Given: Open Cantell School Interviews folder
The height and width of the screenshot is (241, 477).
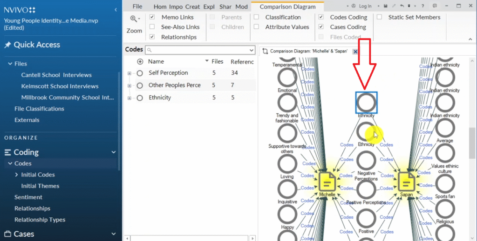Looking at the screenshot, I should point(56,75).
